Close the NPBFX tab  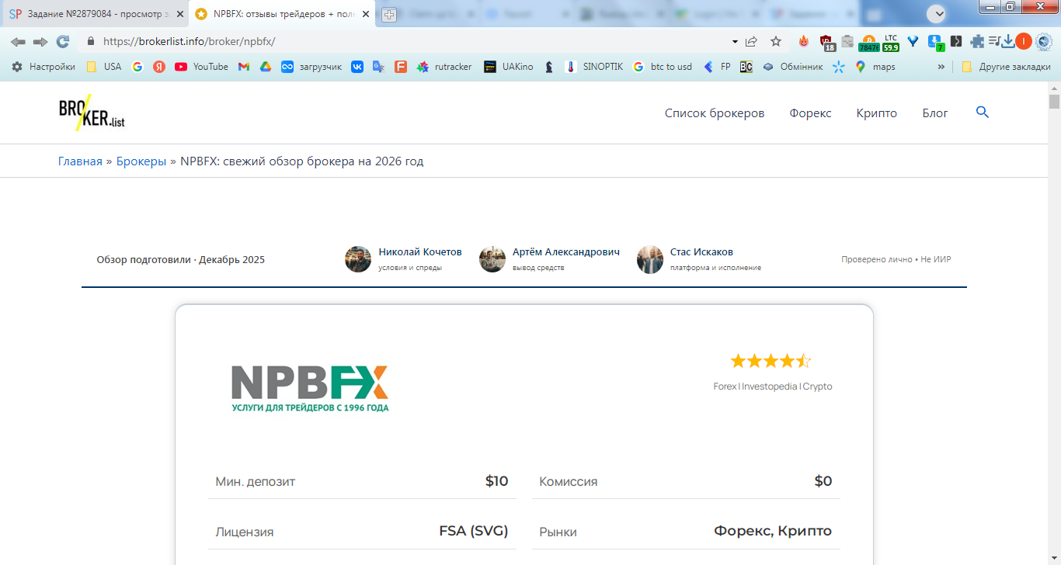click(x=366, y=14)
